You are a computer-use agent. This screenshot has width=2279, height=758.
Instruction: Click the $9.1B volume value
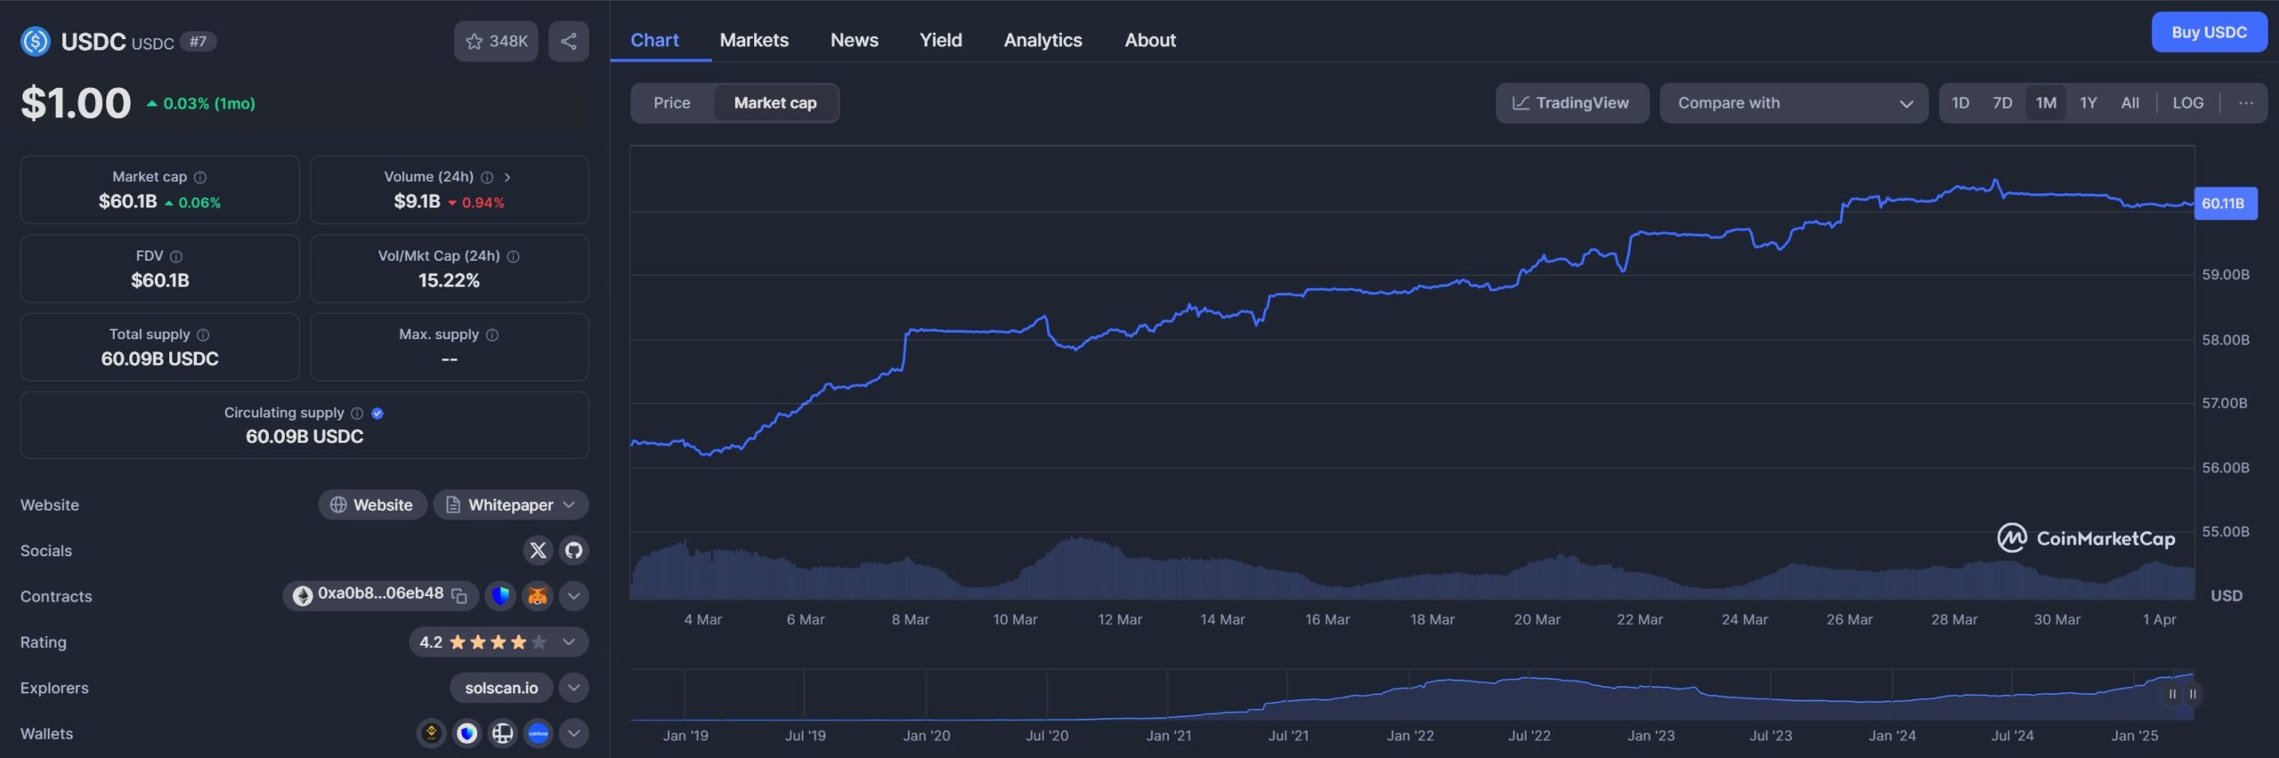[x=417, y=202]
